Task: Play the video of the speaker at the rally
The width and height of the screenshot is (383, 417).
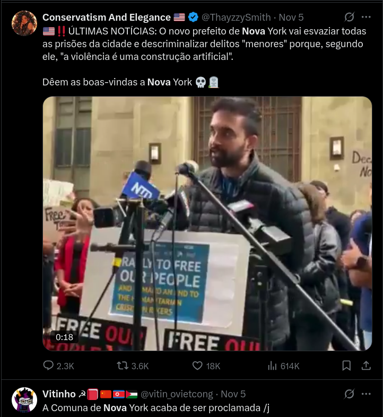Action: point(207,223)
